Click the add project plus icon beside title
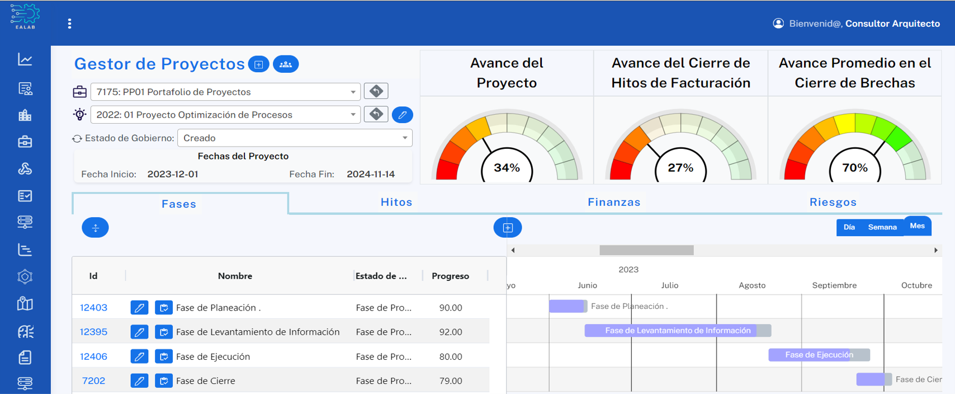The width and height of the screenshot is (955, 394). click(x=258, y=64)
